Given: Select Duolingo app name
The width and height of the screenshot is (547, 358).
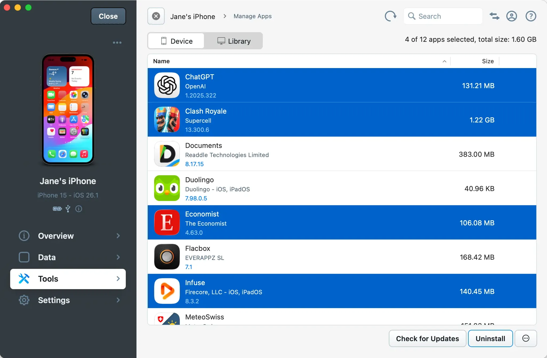Looking at the screenshot, I should click(x=199, y=180).
